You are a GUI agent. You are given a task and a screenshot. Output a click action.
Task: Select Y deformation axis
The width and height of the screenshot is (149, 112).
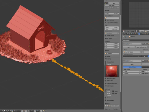[132, 56]
